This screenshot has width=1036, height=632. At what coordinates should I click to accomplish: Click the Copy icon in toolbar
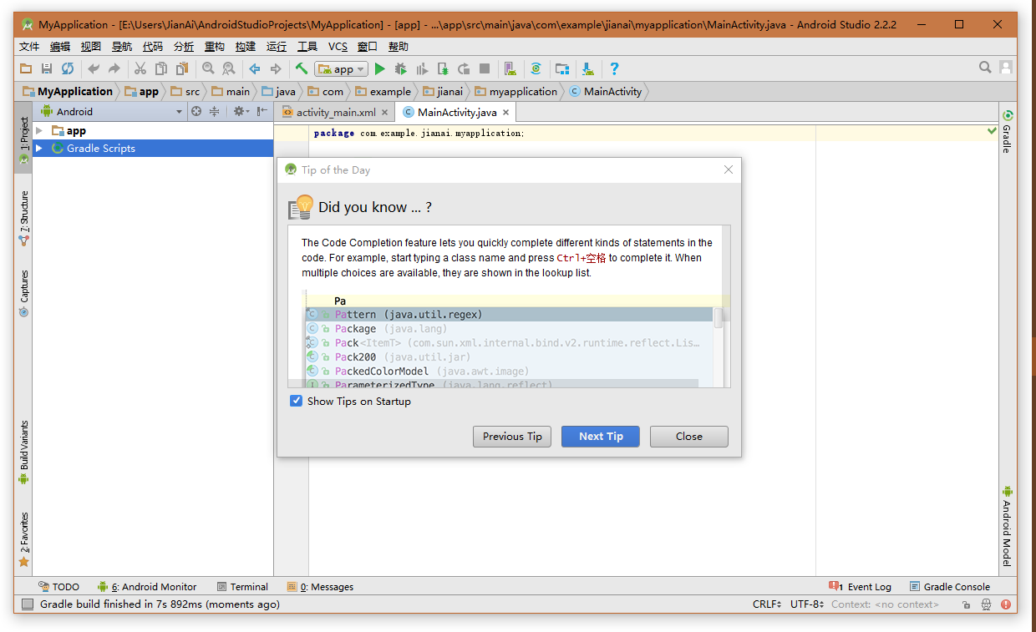[161, 68]
